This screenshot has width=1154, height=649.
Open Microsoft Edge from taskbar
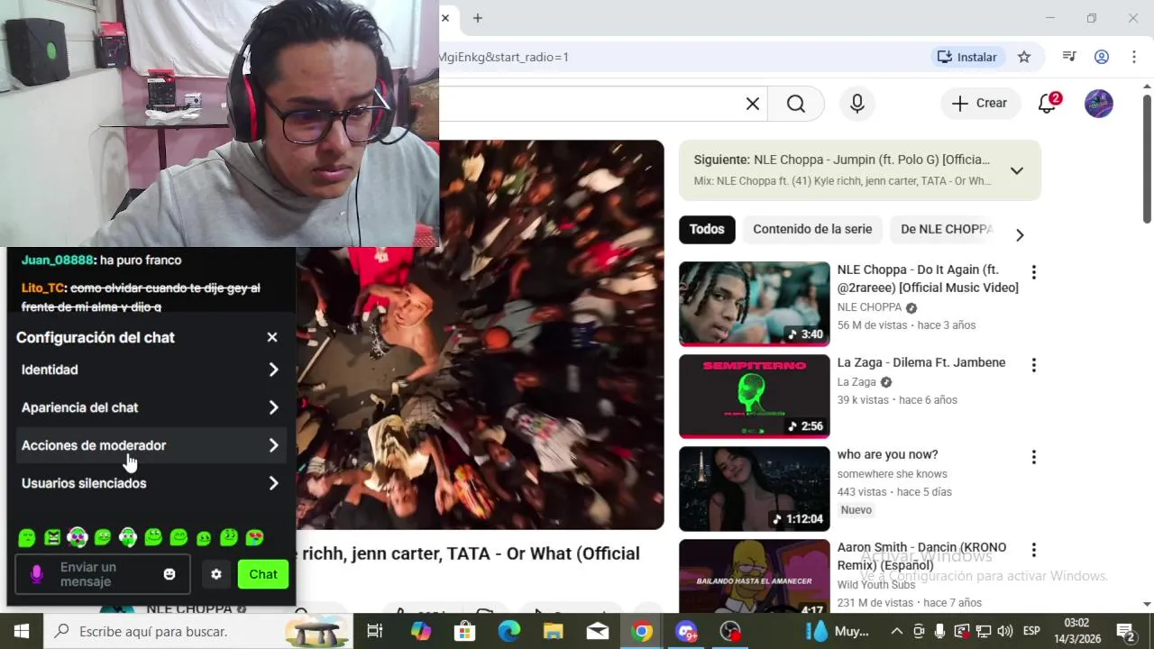click(x=509, y=631)
